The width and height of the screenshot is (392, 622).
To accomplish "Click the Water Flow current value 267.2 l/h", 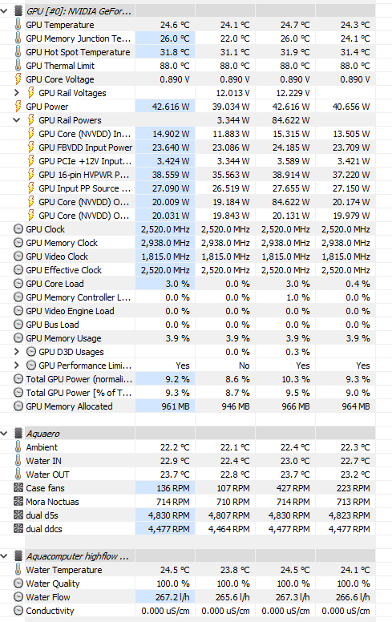I will coord(172,597).
